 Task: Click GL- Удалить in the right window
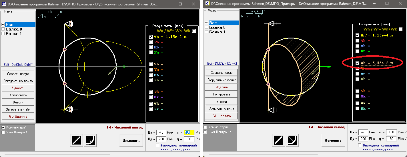tap(222, 116)
